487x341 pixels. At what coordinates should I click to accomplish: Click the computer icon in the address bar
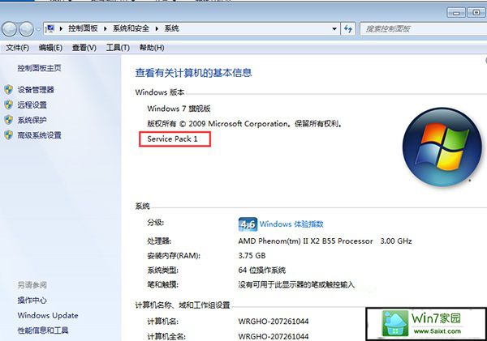[50, 29]
